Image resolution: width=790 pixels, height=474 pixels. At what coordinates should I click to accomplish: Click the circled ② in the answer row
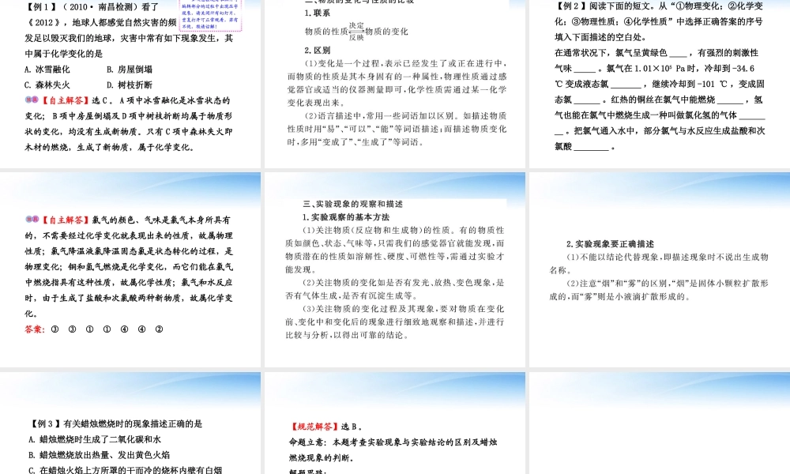pyautogui.click(x=160, y=329)
